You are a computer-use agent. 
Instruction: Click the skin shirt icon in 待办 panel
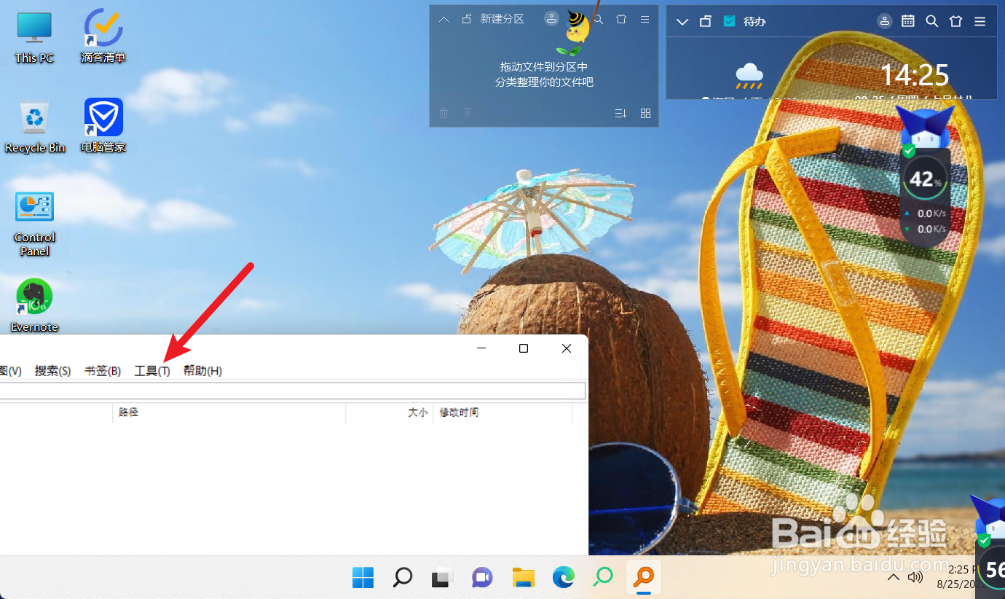(956, 21)
